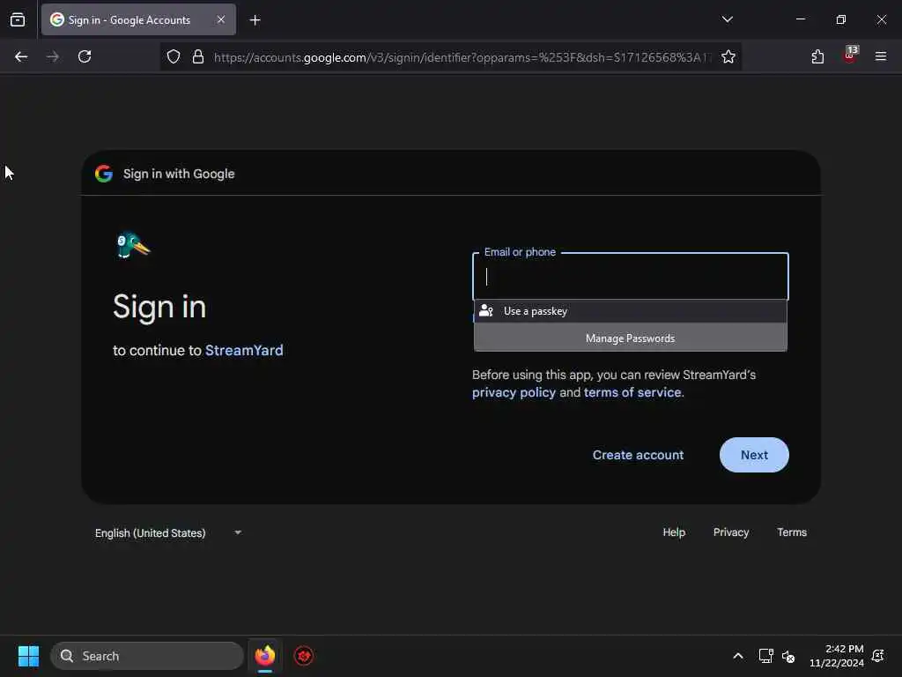Viewport: 902px width, 677px height.
Task: Open the Windows Start menu
Action: pyautogui.click(x=28, y=656)
